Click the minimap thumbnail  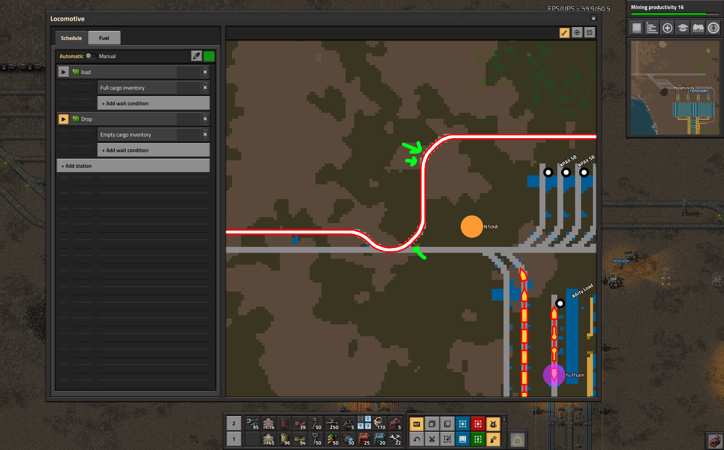[x=675, y=88]
